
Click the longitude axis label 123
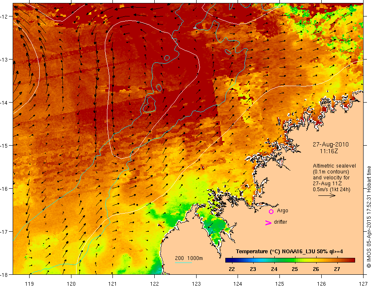tap(196, 284)
